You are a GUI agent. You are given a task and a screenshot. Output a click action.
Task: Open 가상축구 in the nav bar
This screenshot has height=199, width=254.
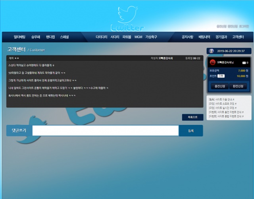pos(151,37)
